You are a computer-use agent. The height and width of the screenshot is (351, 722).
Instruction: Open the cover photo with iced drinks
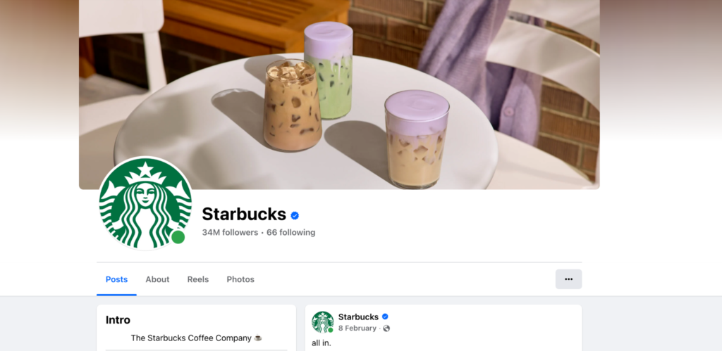[339, 94]
